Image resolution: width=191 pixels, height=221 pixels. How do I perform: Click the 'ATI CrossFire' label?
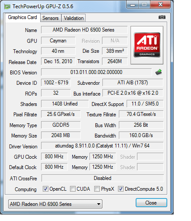(23, 179)
